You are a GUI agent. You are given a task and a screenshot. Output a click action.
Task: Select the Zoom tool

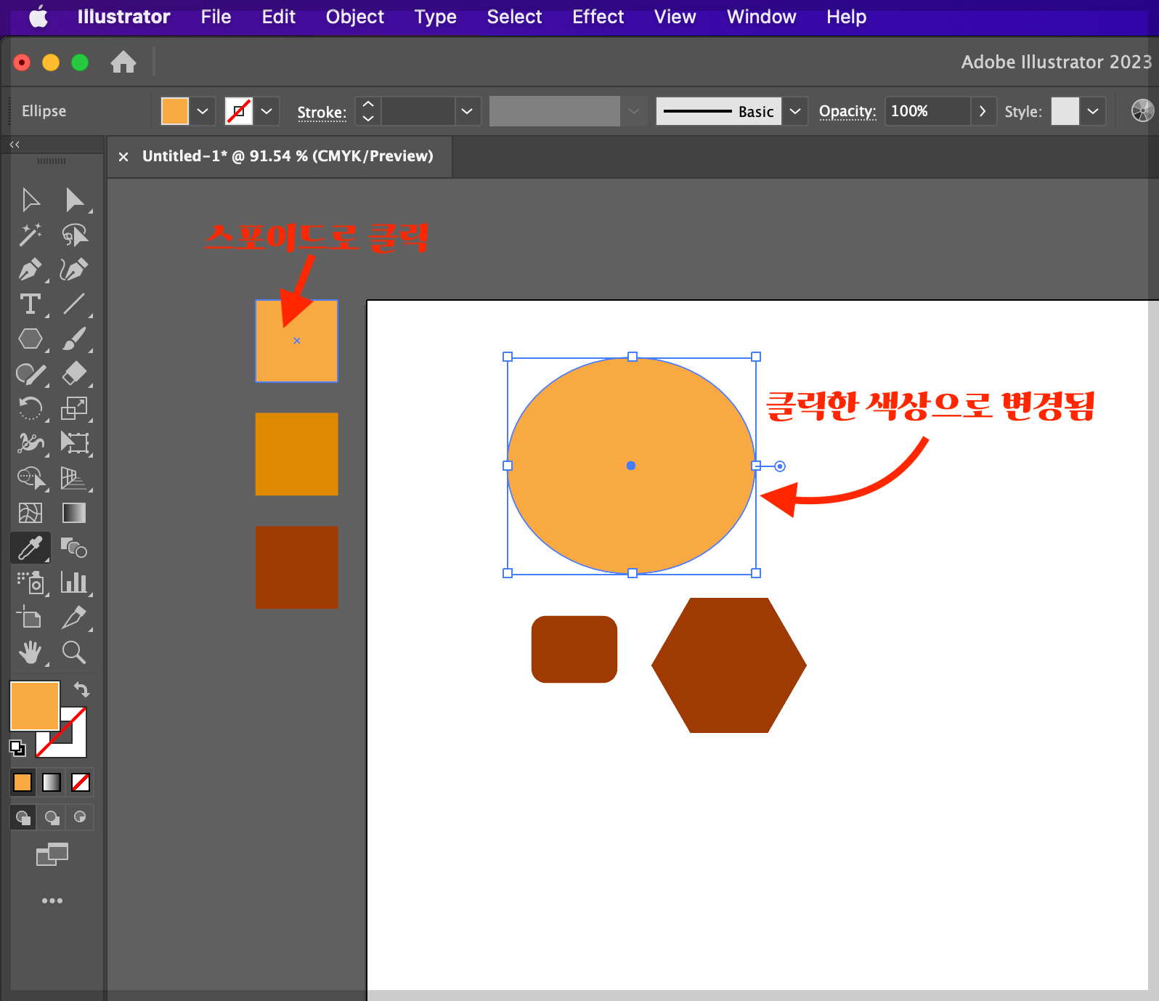click(x=74, y=652)
